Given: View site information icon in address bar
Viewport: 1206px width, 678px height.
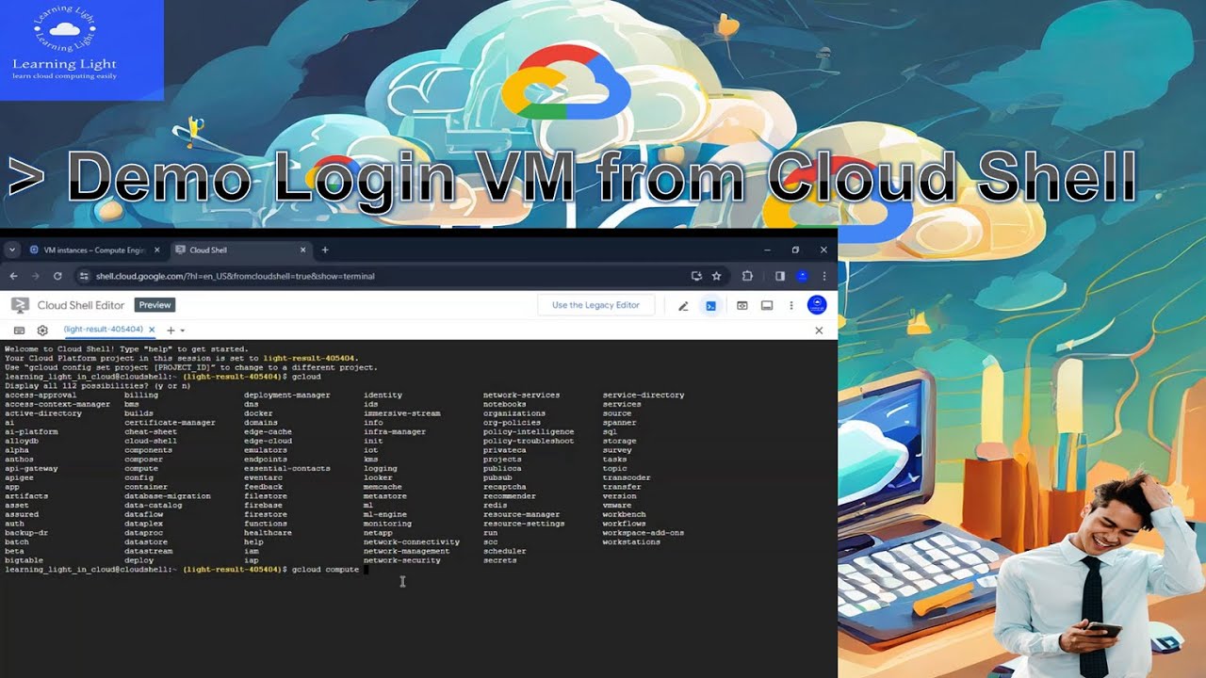Looking at the screenshot, I should pyautogui.click(x=84, y=276).
